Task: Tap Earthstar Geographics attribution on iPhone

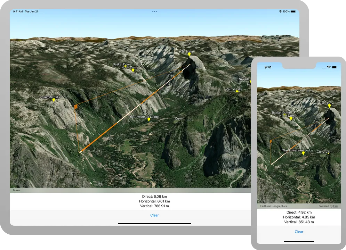Action: pos(273,206)
